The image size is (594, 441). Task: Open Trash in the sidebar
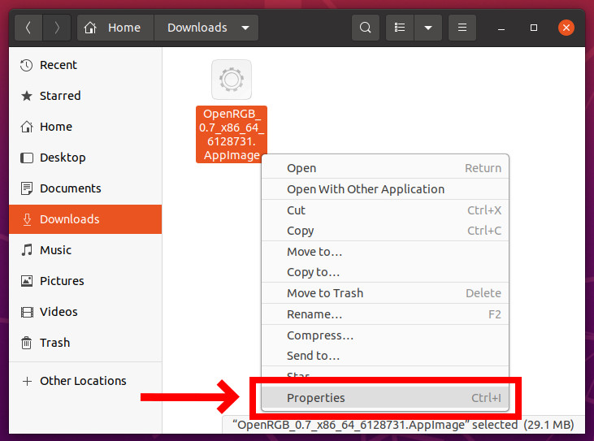(x=85, y=343)
